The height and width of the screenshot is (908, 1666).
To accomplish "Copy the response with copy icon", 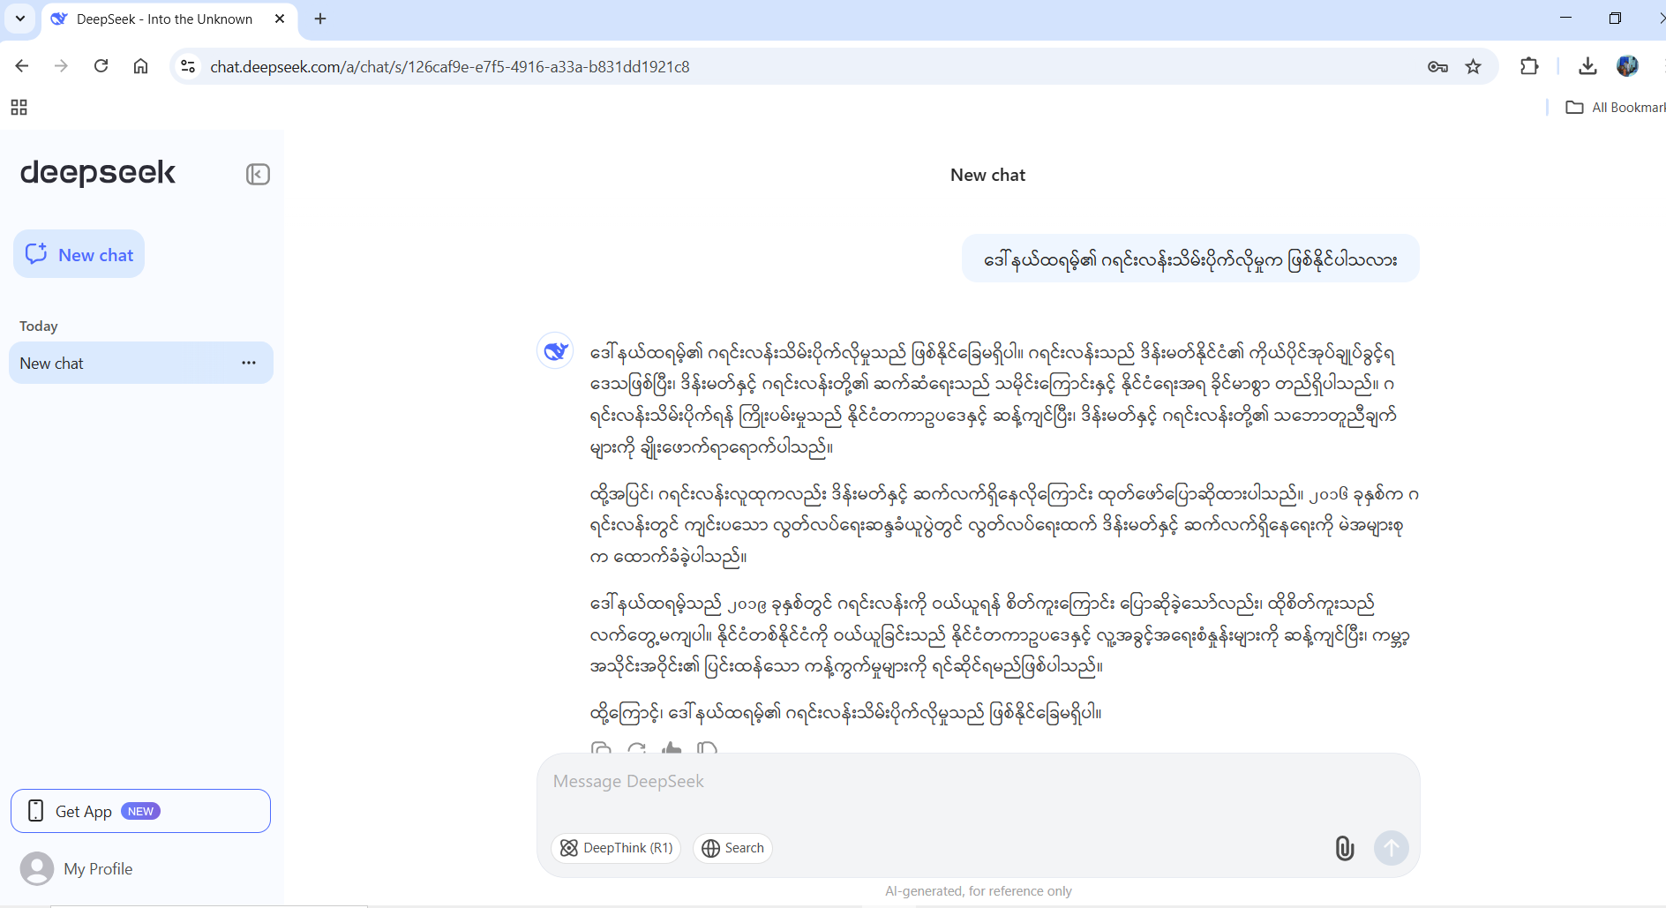I will click(601, 748).
